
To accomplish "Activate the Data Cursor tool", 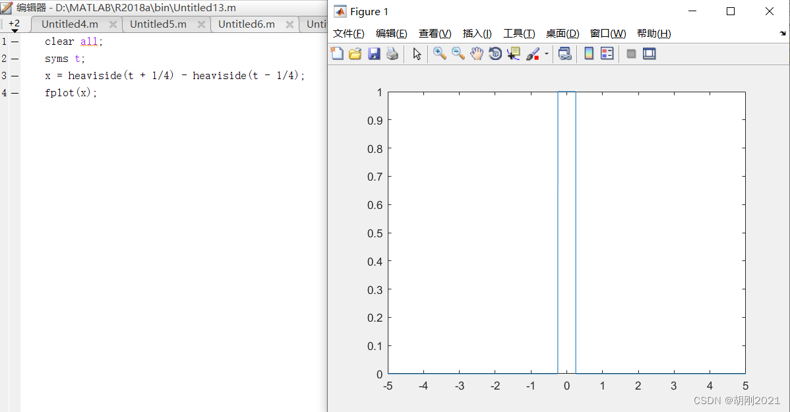I will (x=514, y=54).
